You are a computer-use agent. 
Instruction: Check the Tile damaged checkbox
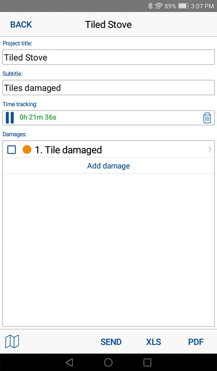point(12,150)
